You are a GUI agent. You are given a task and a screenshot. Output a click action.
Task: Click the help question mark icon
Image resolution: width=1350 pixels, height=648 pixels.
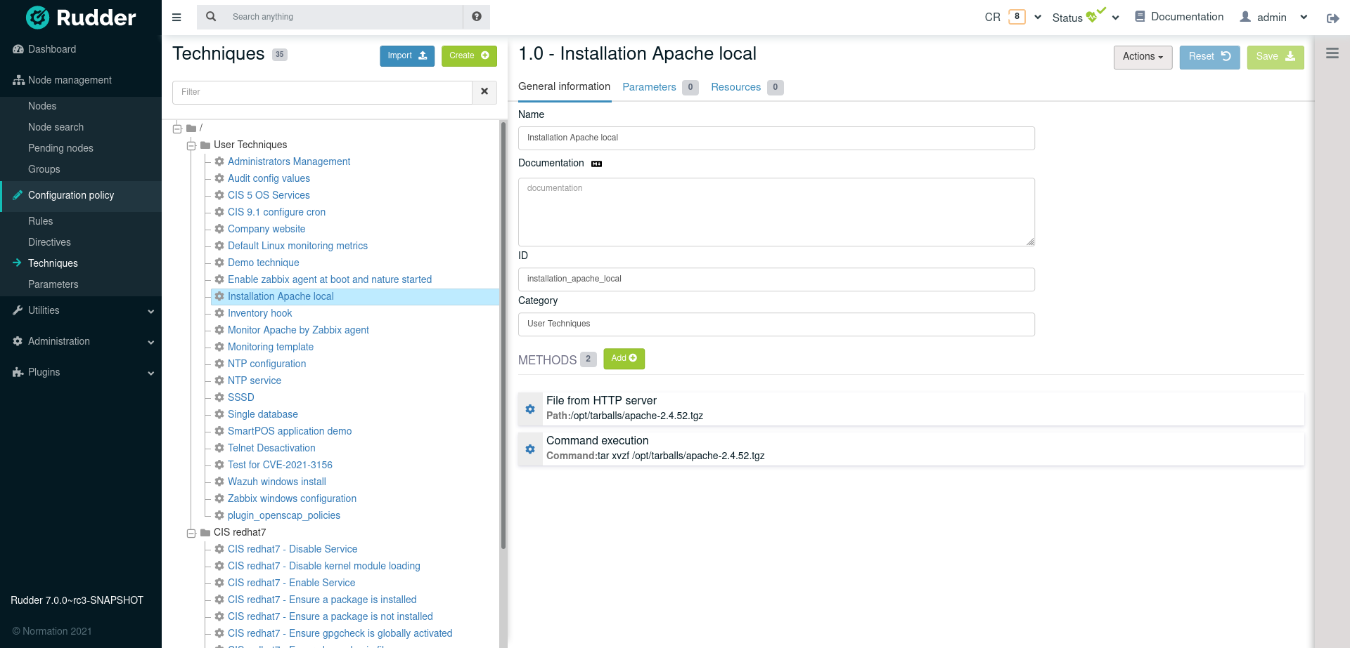pyautogui.click(x=477, y=17)
